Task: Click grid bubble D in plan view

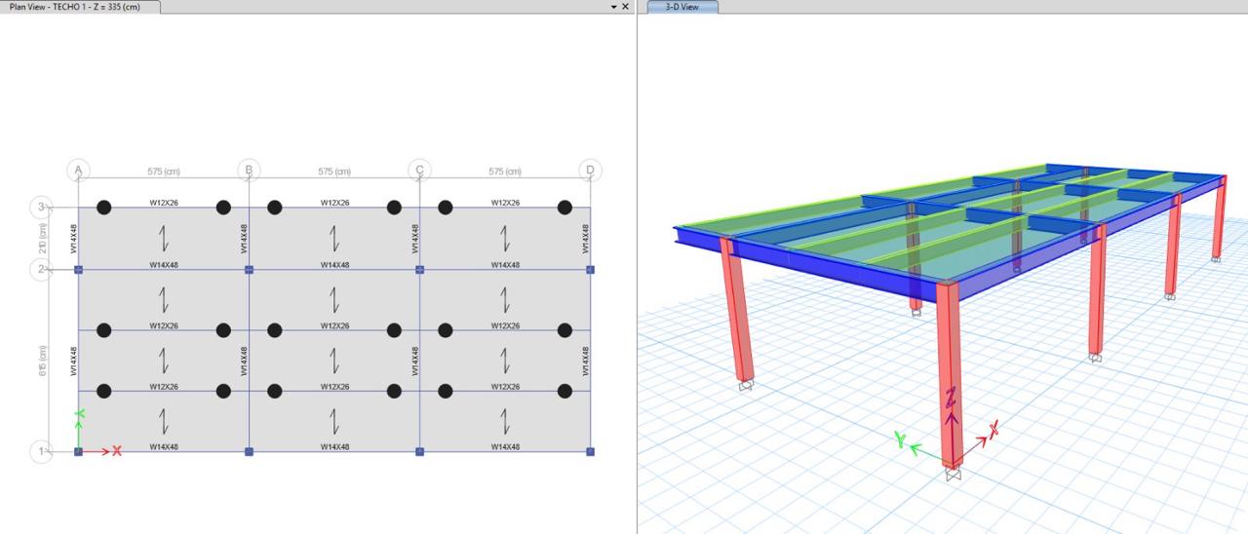Action: coord(590,171)
